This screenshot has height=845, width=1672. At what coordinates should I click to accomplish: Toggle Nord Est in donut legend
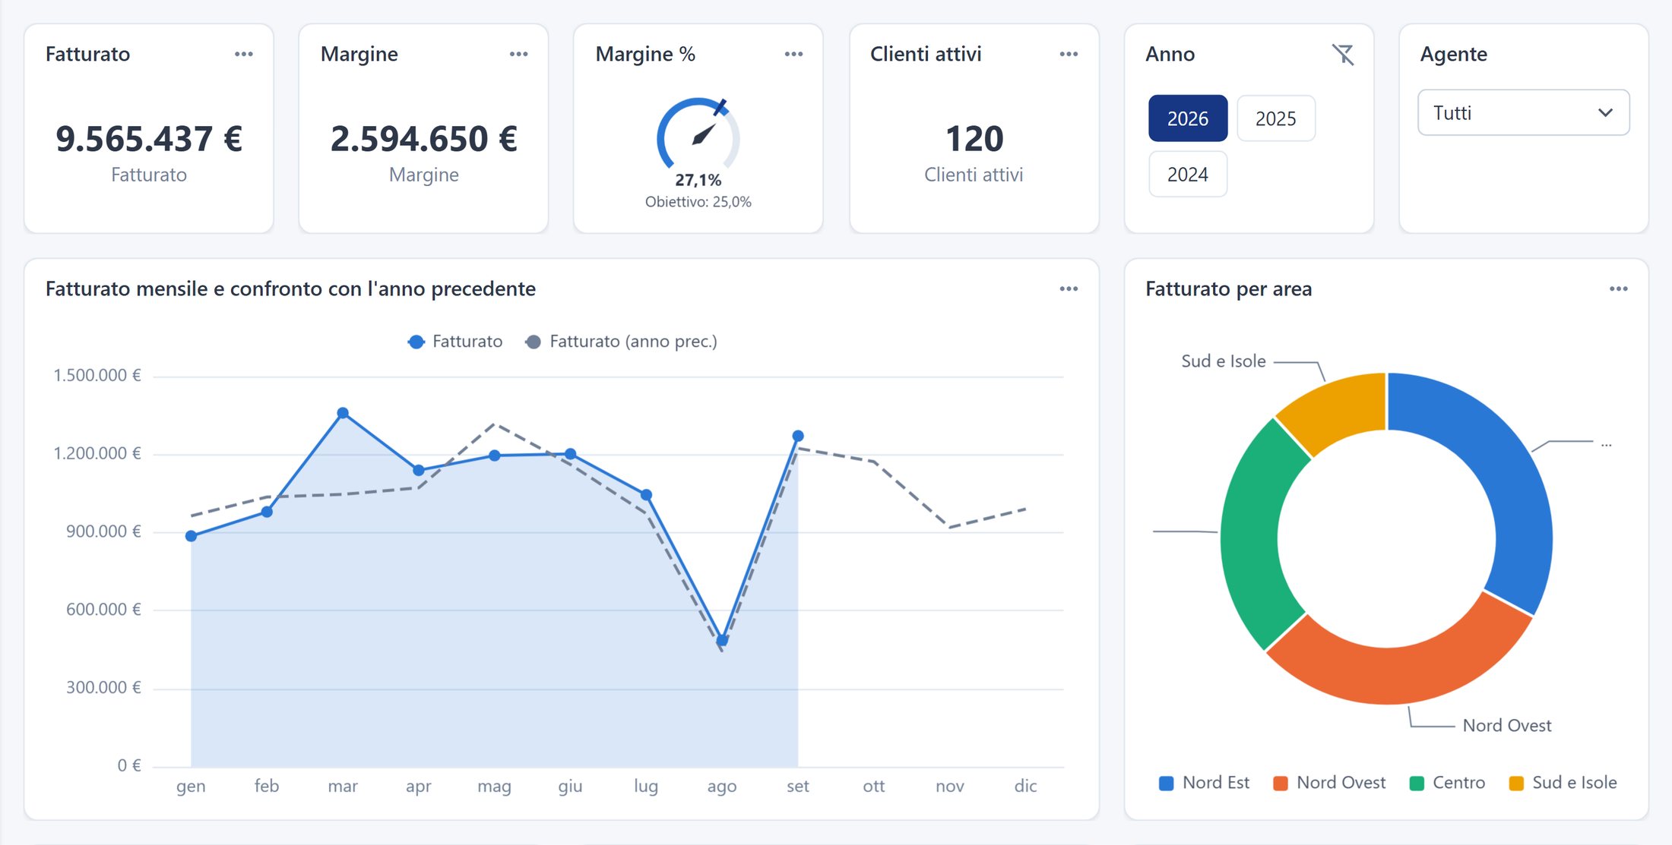pos(1204,783)
